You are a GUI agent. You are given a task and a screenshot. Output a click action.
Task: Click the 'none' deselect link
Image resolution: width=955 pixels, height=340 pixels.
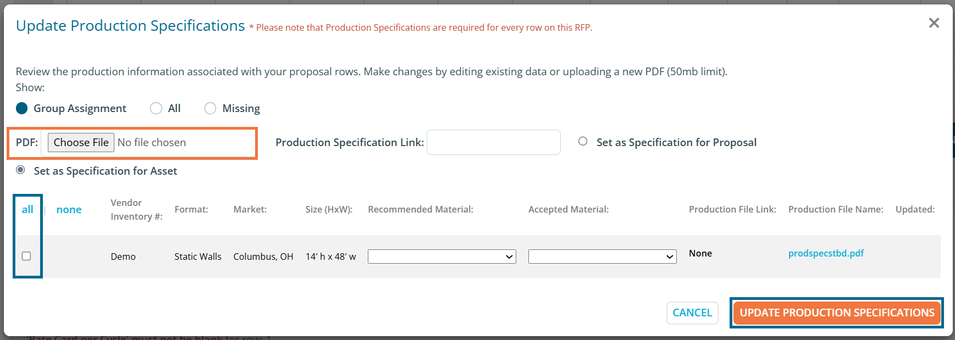(69, 209)
